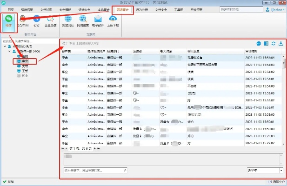Screen dimensions: 287x186
Task: Open the Email (电子邮件) envelope audit tool
Action: click(98, 21)
